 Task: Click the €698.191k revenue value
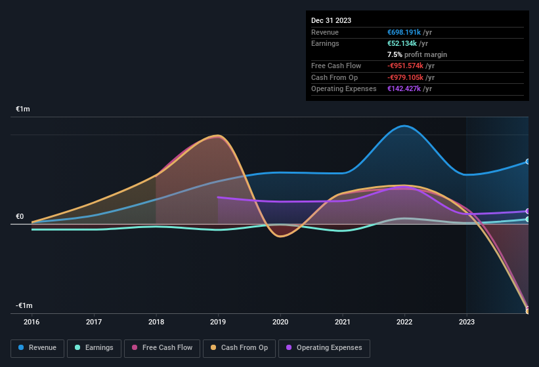[x=404, y=32]
